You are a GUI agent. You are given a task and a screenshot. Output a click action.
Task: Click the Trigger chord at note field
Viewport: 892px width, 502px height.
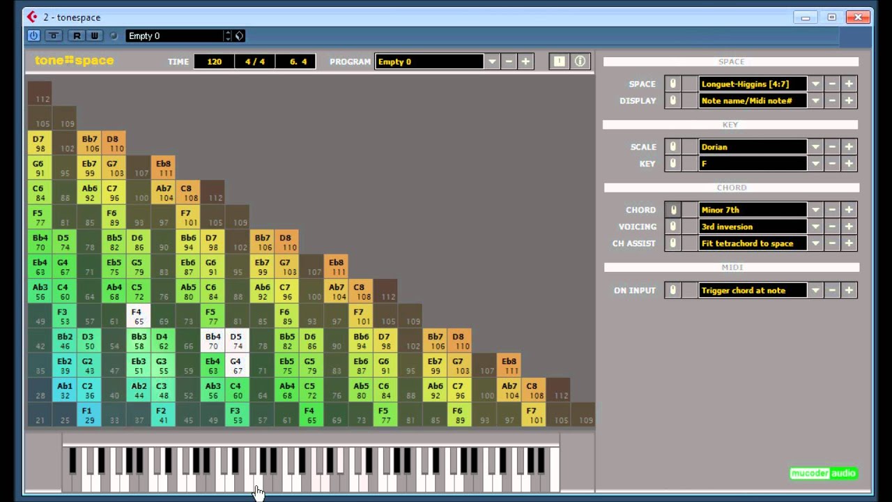pos(753,290)
